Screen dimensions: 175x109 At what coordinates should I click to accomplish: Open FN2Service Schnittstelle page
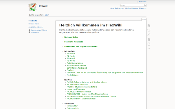click(x=92, y=97)
